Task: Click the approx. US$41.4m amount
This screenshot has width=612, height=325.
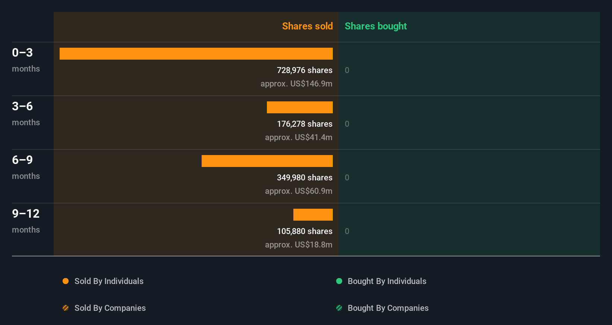Action: tap(299, 138)
